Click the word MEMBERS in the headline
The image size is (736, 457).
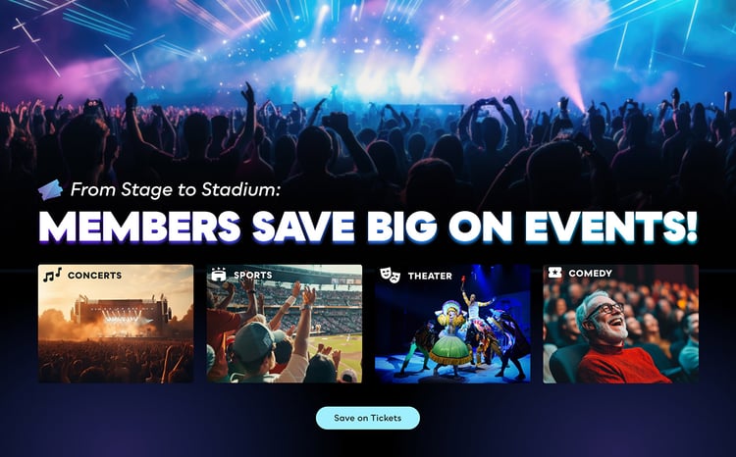pos(140,228)
